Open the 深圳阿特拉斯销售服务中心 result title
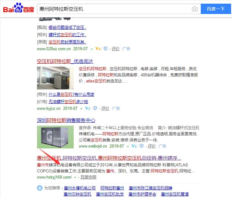Image resolution: width=232 pixels, height=198 pixels. [x=66, y=120]
